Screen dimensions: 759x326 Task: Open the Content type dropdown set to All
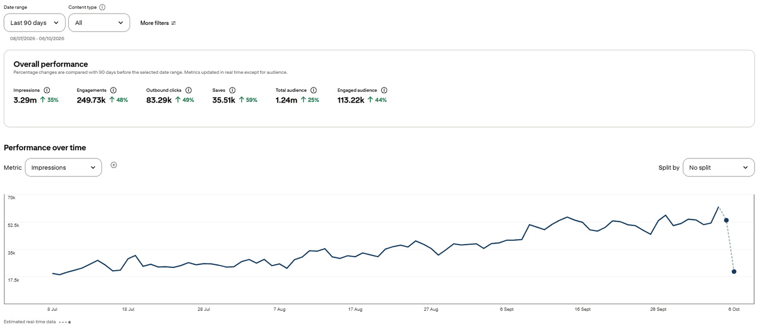tap(99, 23)
